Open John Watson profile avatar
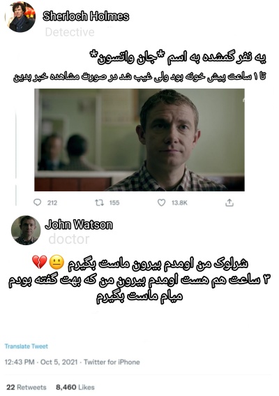 26,230
